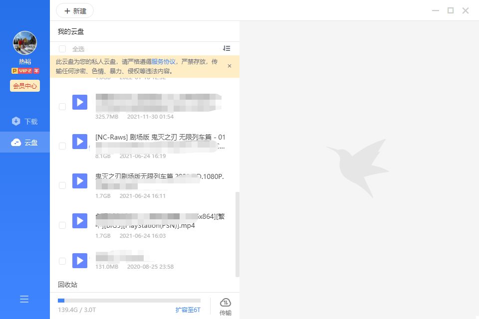Open the 回收站 recycle bin

(67, 285)
